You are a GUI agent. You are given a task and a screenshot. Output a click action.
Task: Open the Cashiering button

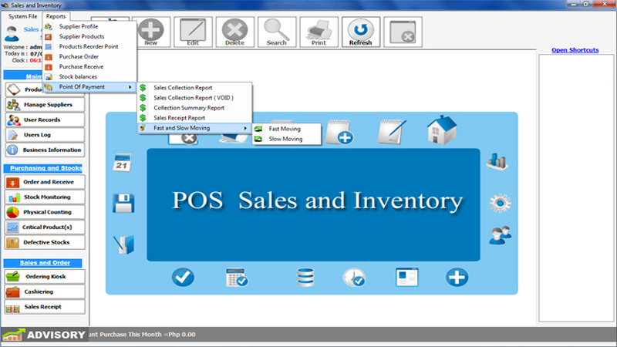pos(45,291)
